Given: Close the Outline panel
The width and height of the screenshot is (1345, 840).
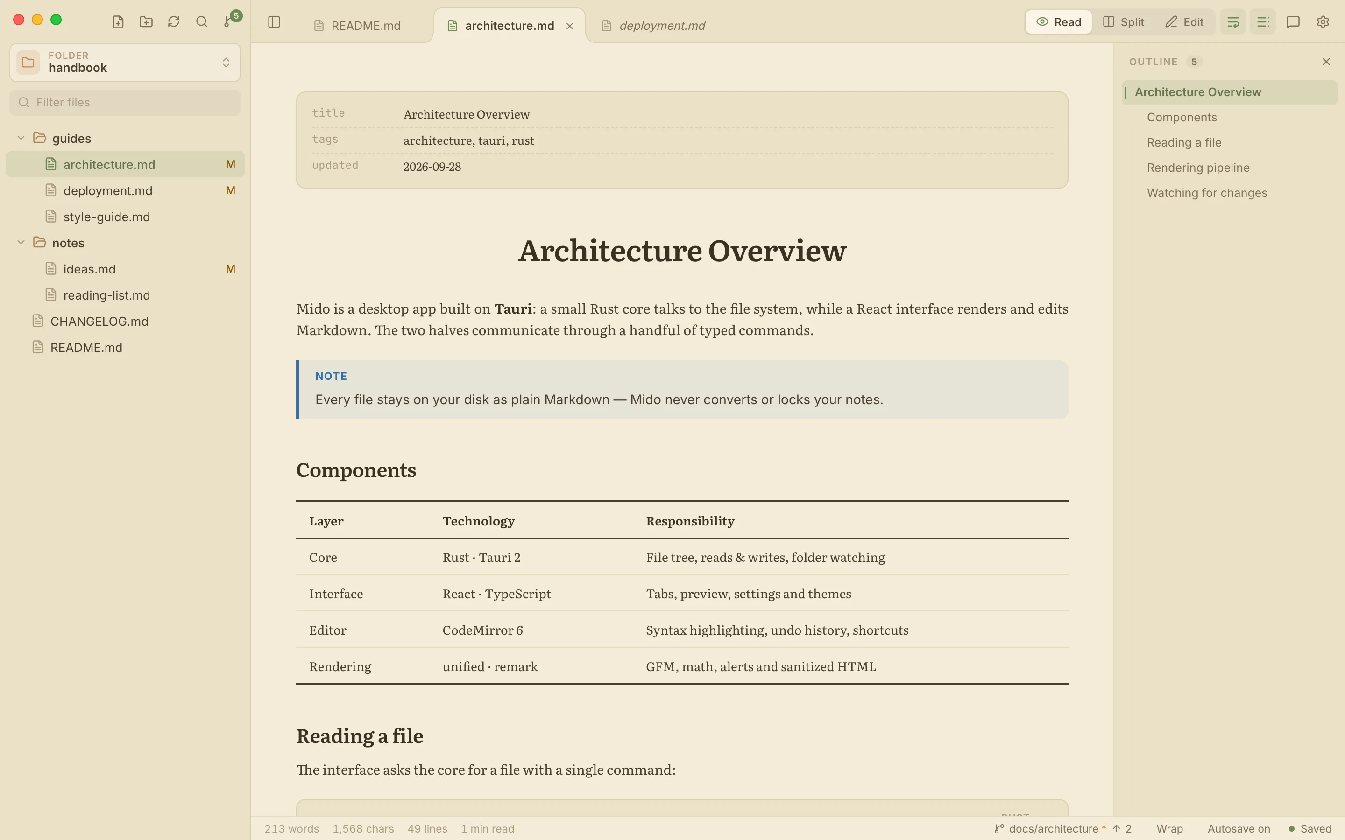Looking at the screenshot, I should 1326,62.
